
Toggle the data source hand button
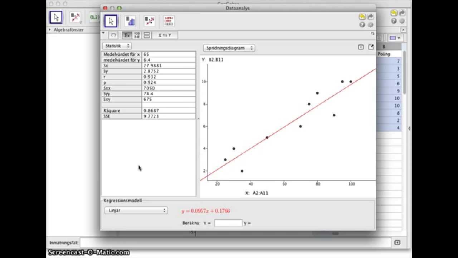pyautogui.click(x=113, y=35)
